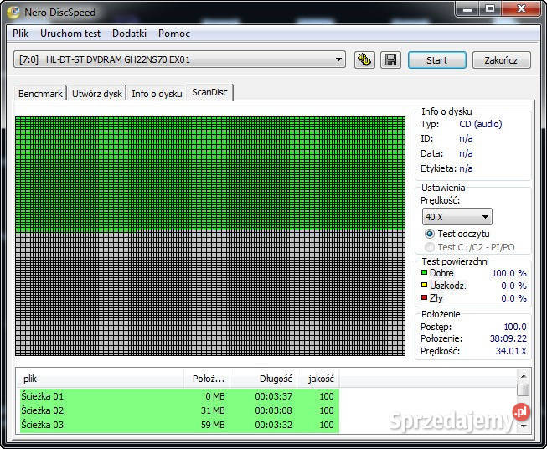Click the green Dobre legend square
This screenshot has width=547, height=449.
click(x=424, y=272)
